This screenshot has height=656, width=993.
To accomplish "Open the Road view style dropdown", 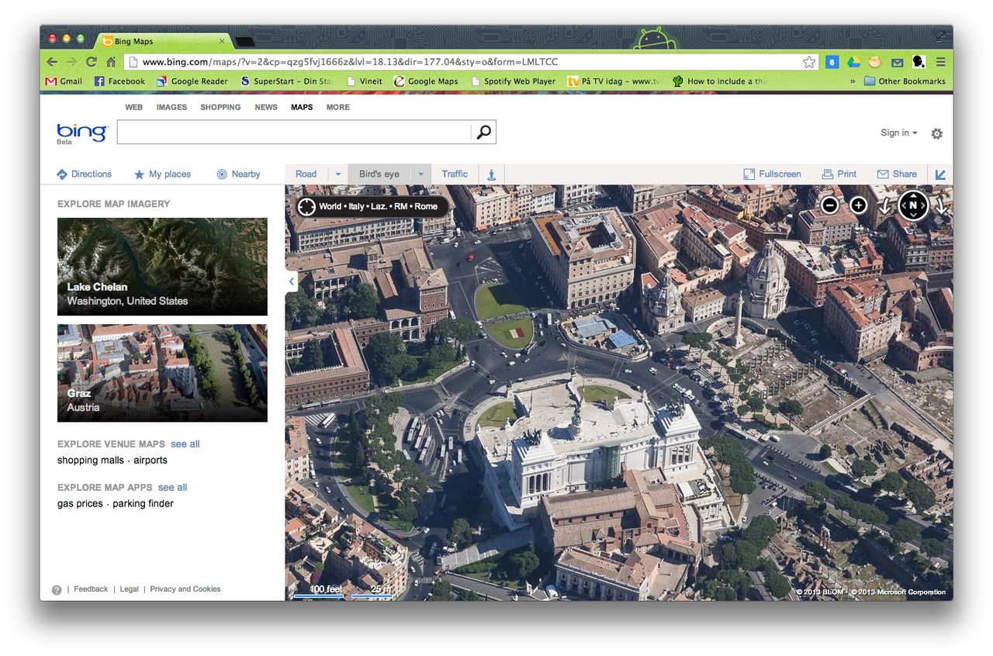I will (x=337, y=174).
